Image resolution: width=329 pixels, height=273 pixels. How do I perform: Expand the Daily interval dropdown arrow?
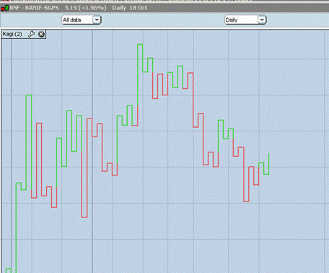click(x=262, y=19)
